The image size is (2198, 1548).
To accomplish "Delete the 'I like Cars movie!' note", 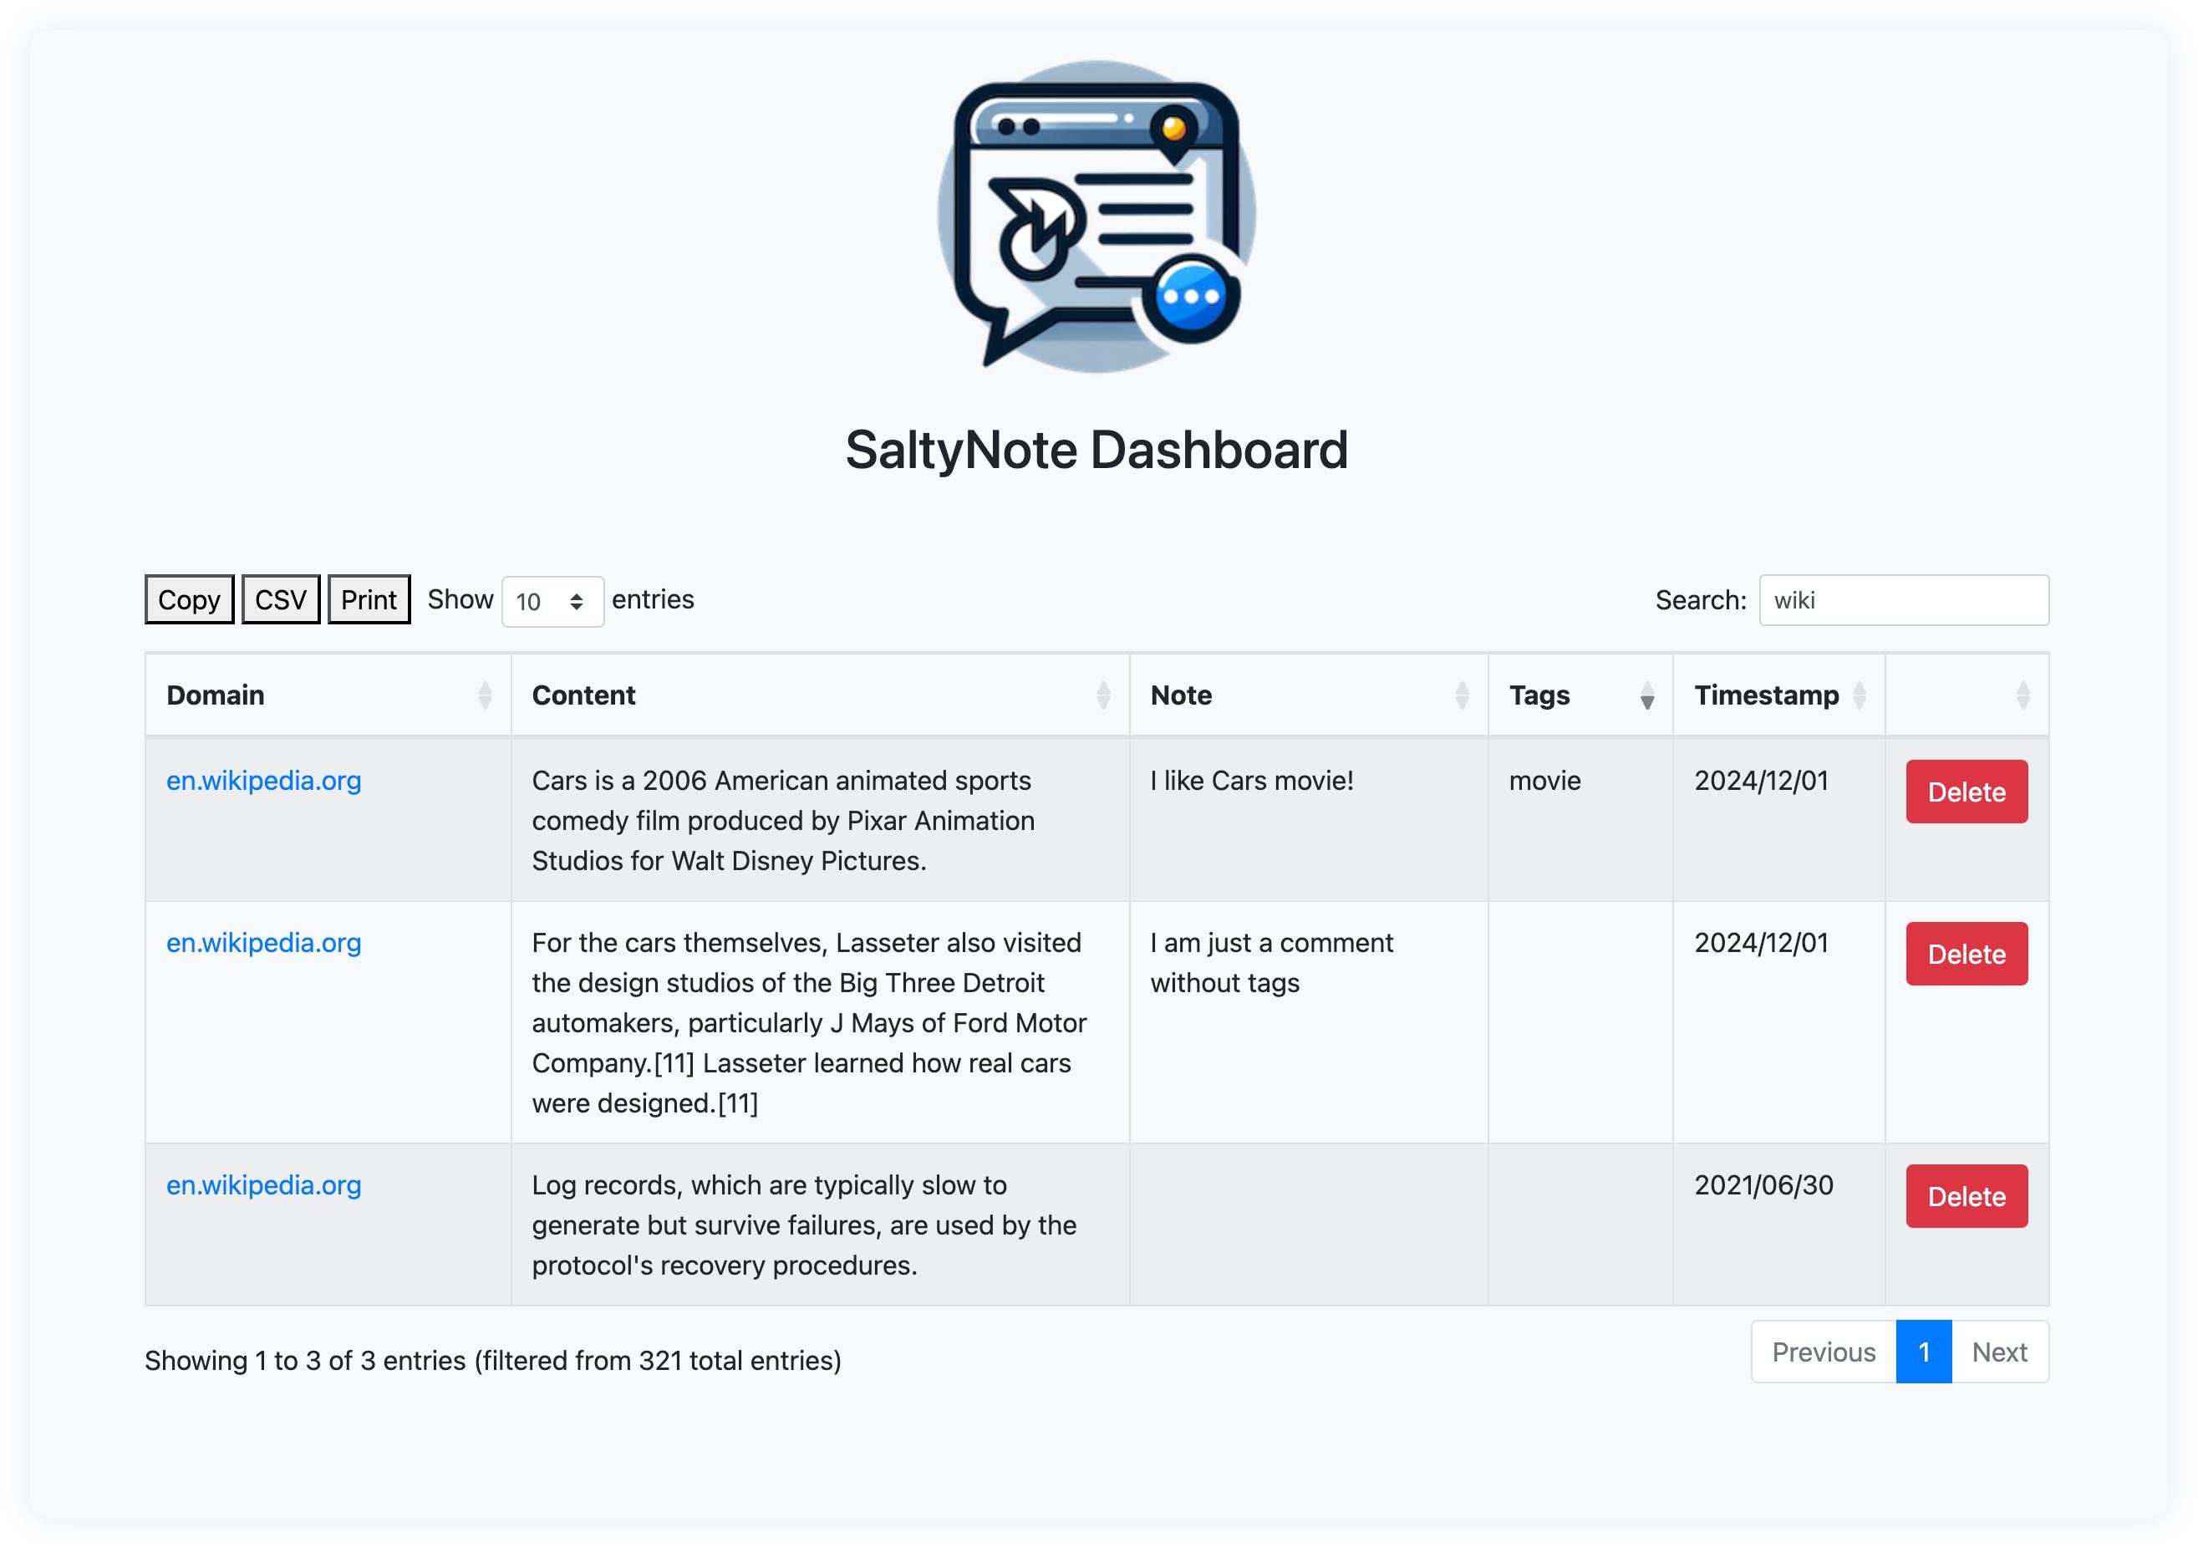I will pyautogui.click(x=1966, y=792).
